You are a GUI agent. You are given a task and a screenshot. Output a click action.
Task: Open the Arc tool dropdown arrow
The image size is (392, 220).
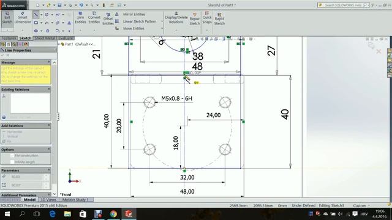(52, 23)
